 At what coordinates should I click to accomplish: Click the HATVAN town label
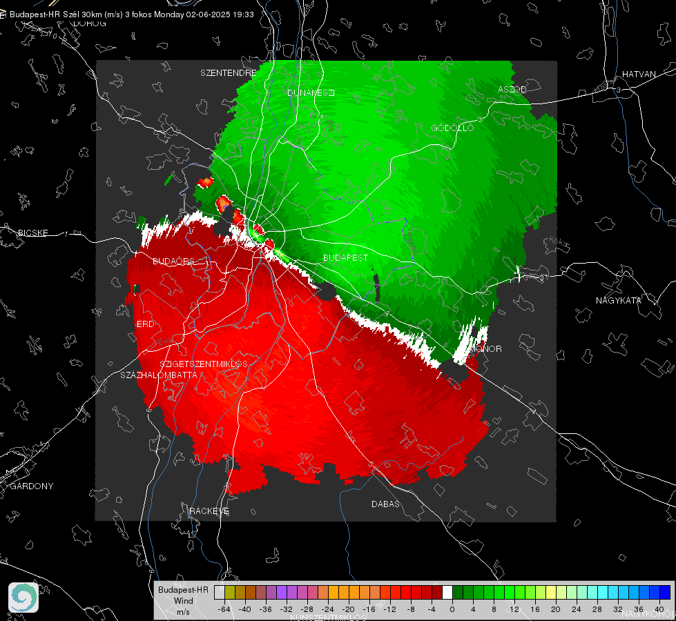pyautogui.click(x=639, y=74)
